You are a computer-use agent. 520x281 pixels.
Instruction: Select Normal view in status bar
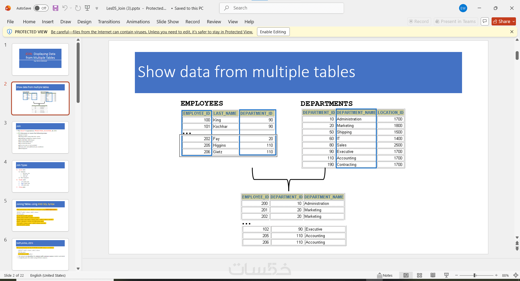(x=406, y=275)
